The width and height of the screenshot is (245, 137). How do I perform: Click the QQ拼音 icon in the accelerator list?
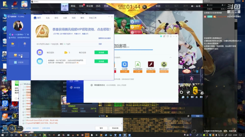click(125, 64)
